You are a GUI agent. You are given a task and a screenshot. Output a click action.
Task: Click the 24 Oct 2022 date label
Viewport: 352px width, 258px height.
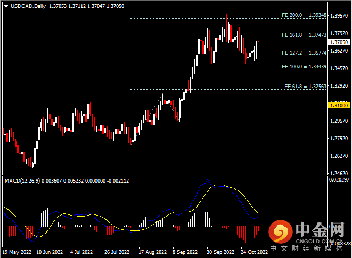254,253
